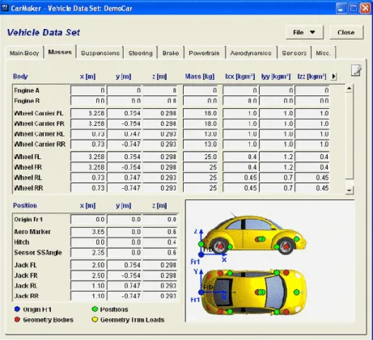The width and height of the screenshot is (373, 340).
Task: Open the Suspensions tab
Action: (100, 53)
